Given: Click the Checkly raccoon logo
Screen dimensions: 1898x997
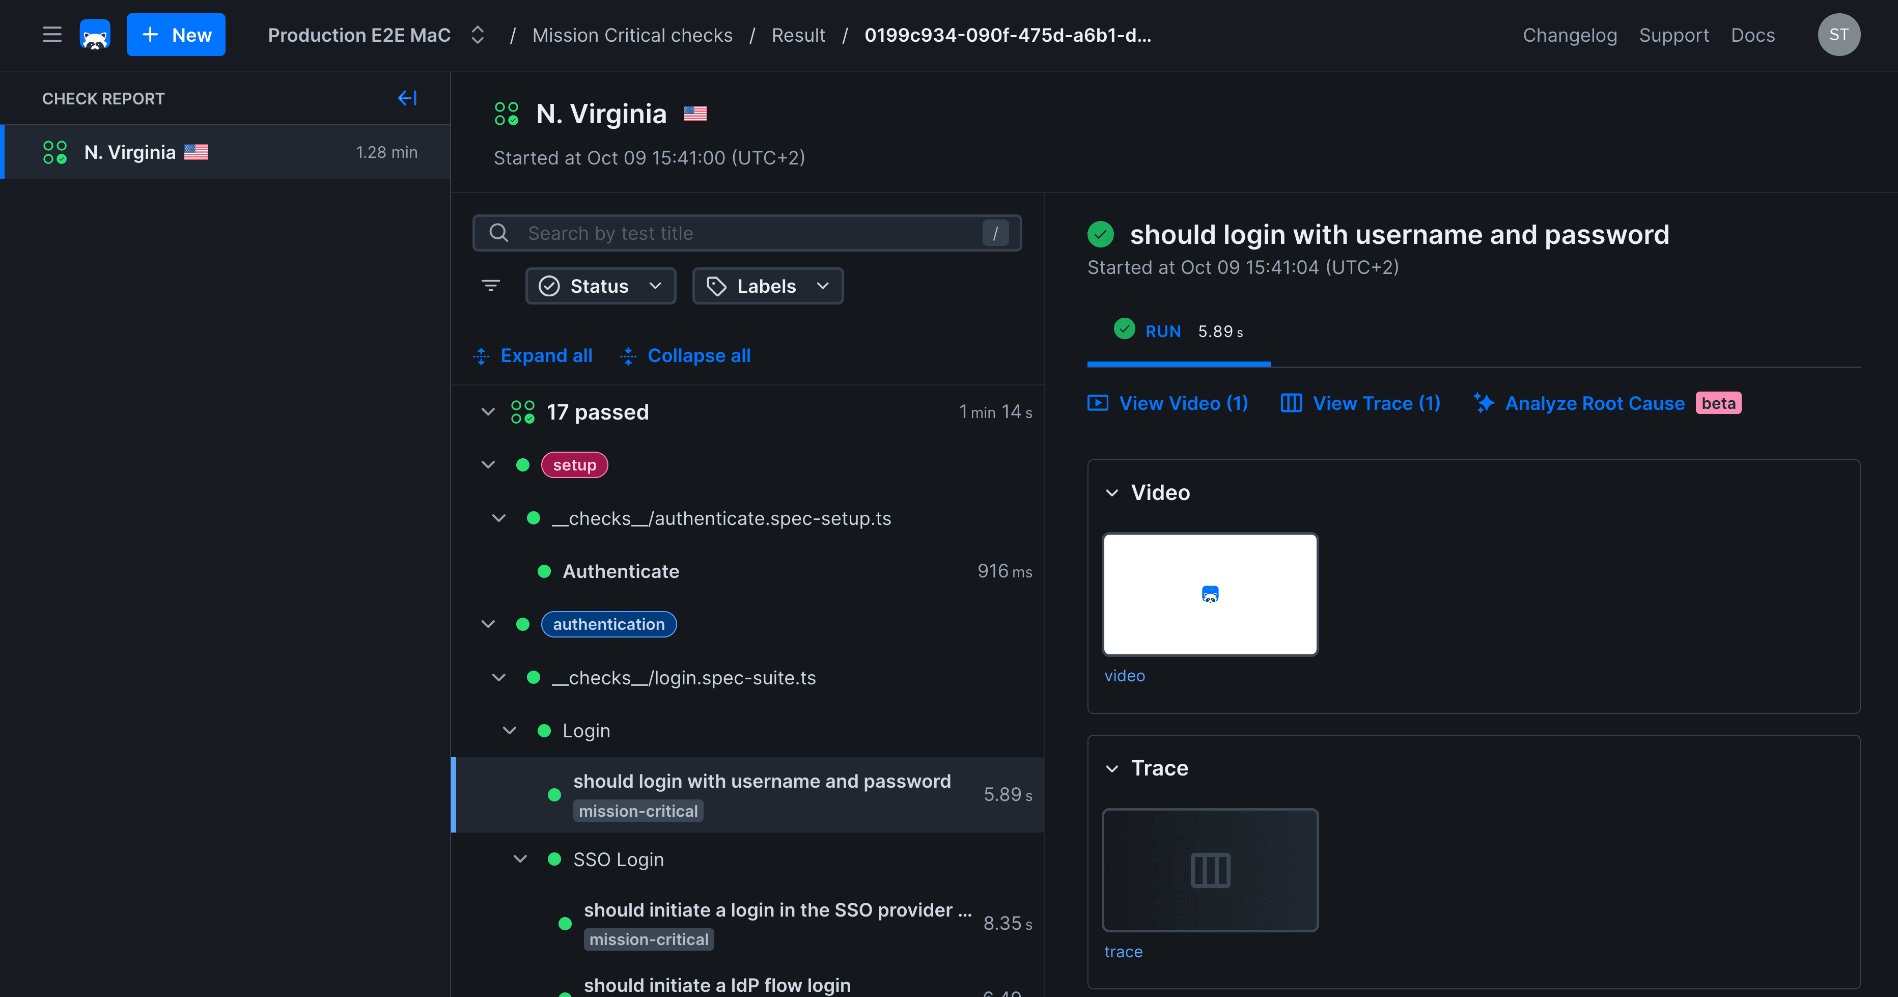Looking at the screenshot, I should point(95,35).
